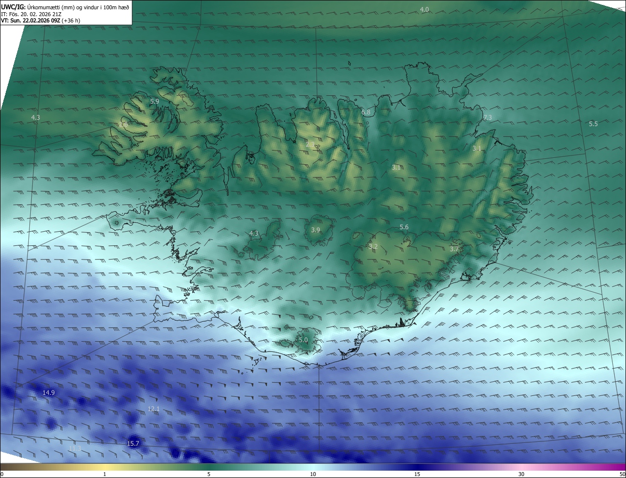The image size is (626, 478).
Task: Click the title line starting with UWC/IG
Action: coord(65,7)
